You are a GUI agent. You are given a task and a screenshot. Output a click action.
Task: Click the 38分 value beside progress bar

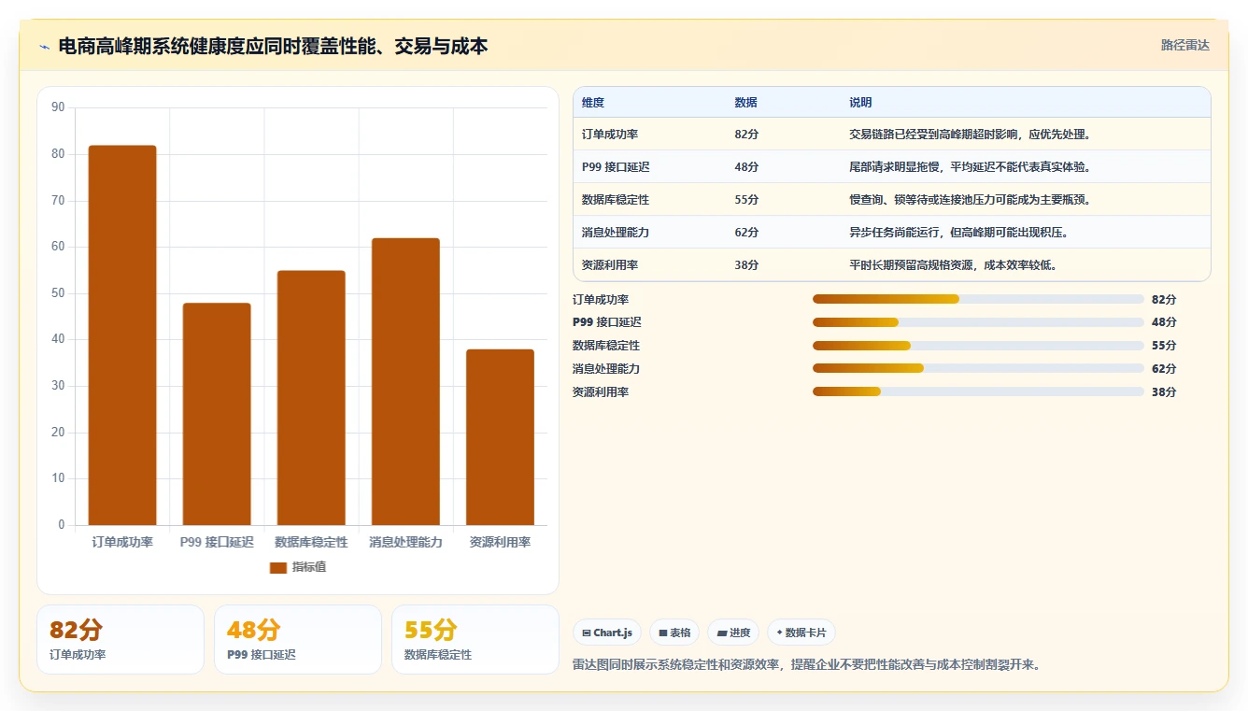point(1164,392)
